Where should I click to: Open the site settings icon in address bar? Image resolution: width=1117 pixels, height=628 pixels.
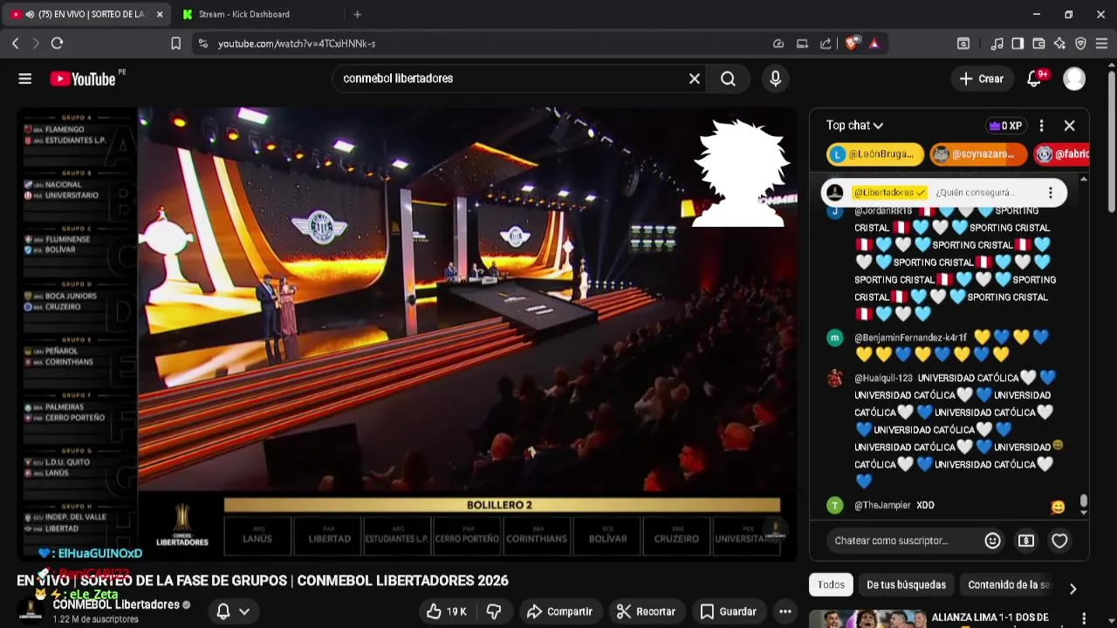(202, 43)
